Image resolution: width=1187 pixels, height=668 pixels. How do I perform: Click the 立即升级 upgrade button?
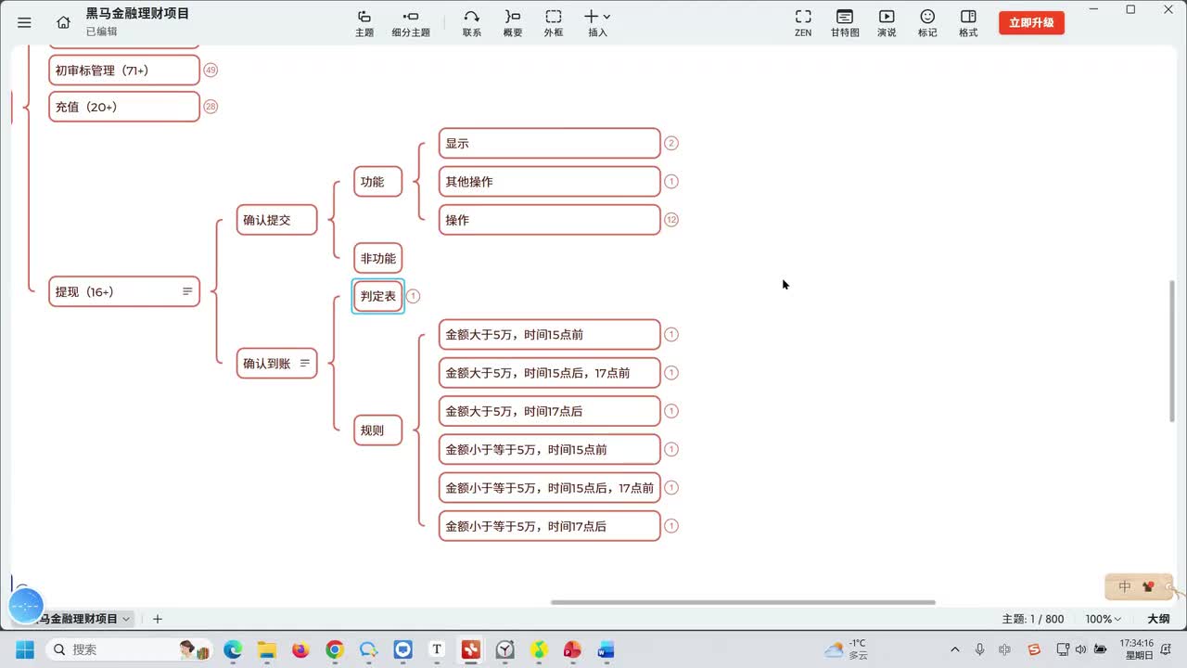(1031, 23)
